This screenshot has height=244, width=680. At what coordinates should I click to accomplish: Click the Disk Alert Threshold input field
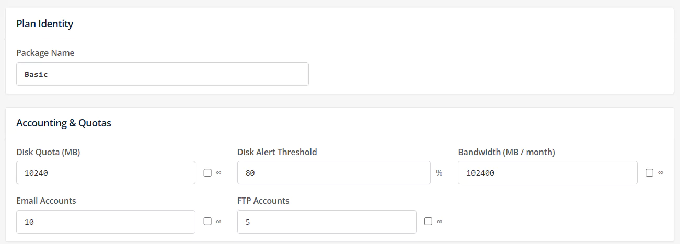[x=334, y=173]
